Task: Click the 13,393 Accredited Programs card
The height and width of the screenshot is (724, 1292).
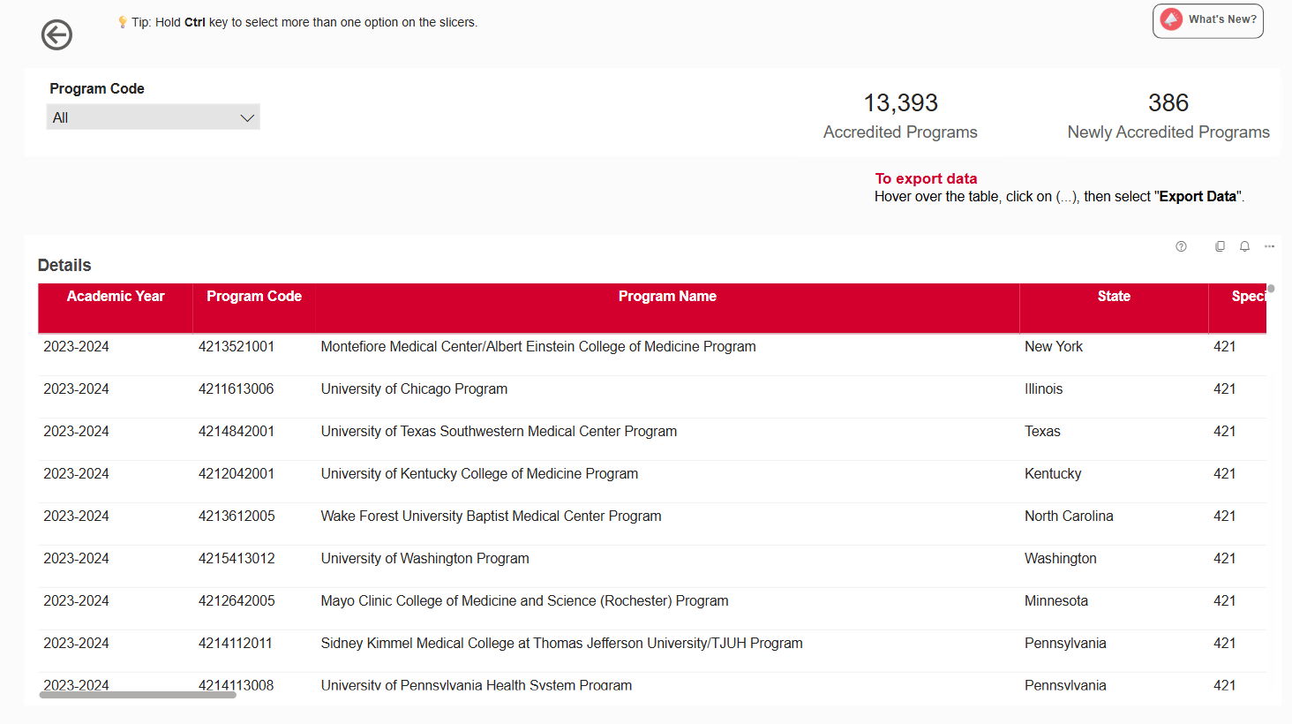Action: point(900,116)
